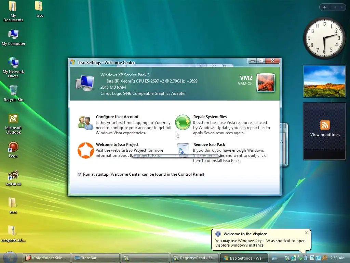Screen dimensions: 350x263
Task: Click the Start orb button
Action: point(10,258)
